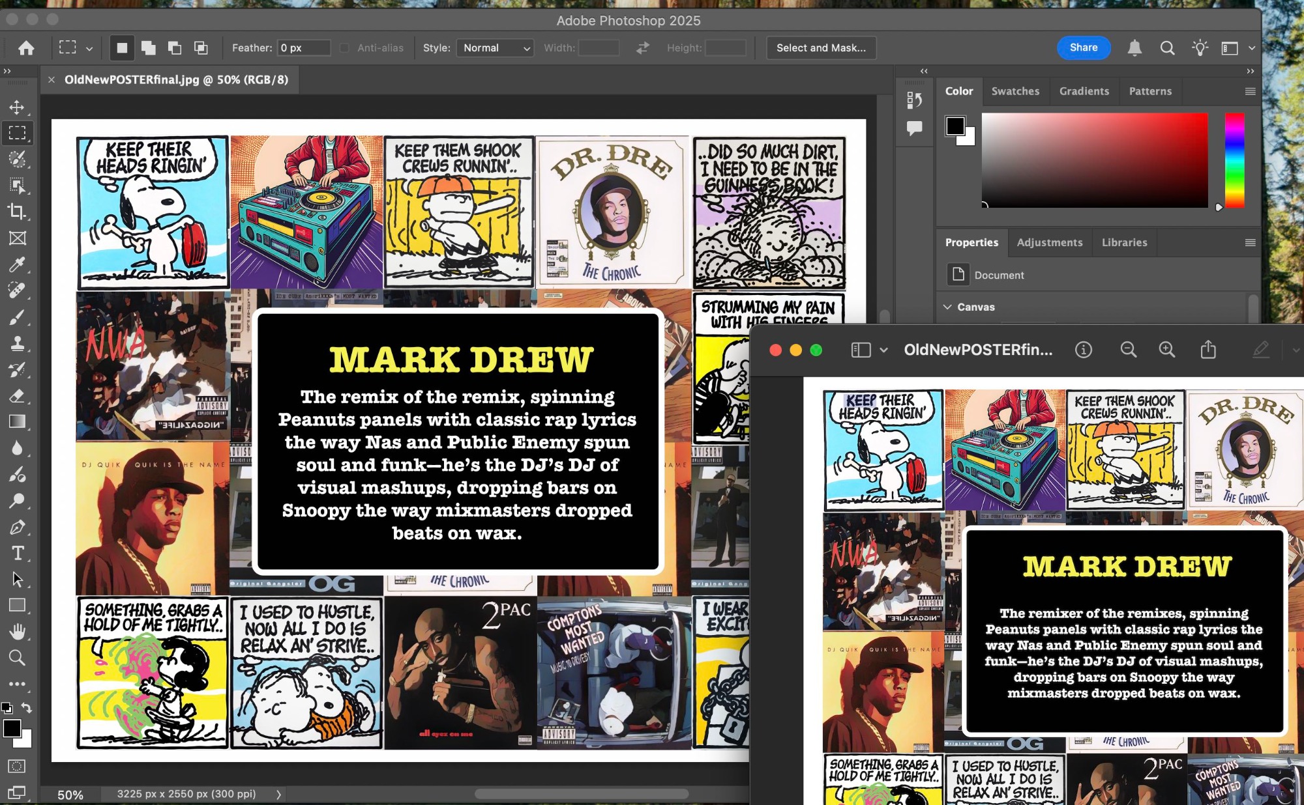Open Select and Mask workspace
This screenshot has width=1304, height=805.
click(x=821, y=48)
